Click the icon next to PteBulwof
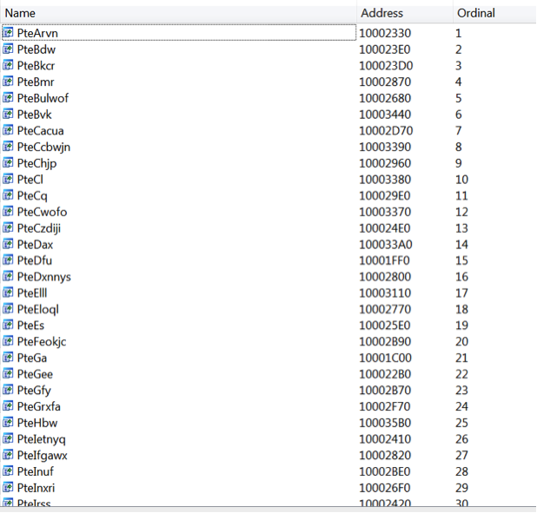537x513 pixels. 9,98
